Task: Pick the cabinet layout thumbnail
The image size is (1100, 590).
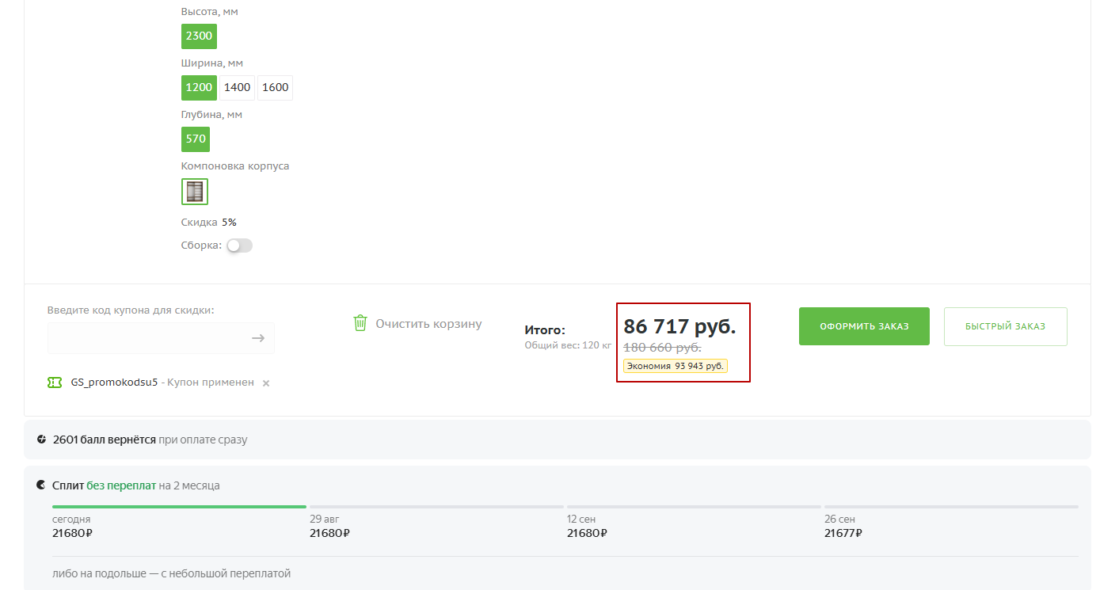Action: (195, 192)
